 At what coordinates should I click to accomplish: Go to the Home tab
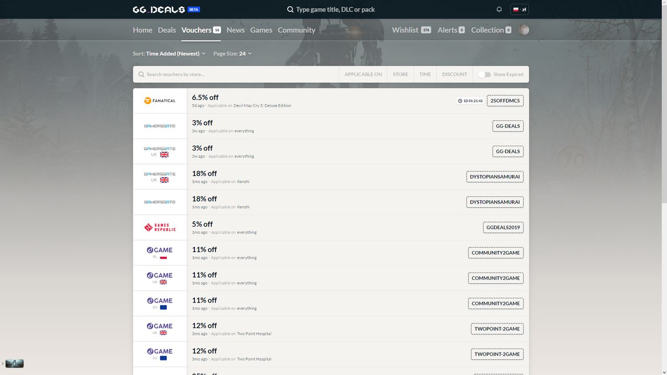coord(142,30)
